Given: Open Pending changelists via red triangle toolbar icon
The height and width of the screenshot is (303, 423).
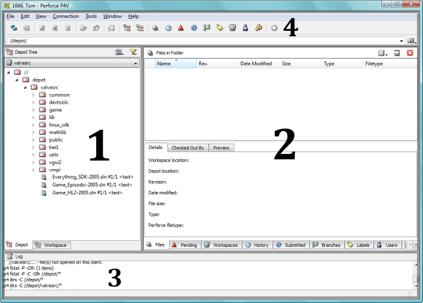Looking at the screenshot, I should [x=181, y=28].
